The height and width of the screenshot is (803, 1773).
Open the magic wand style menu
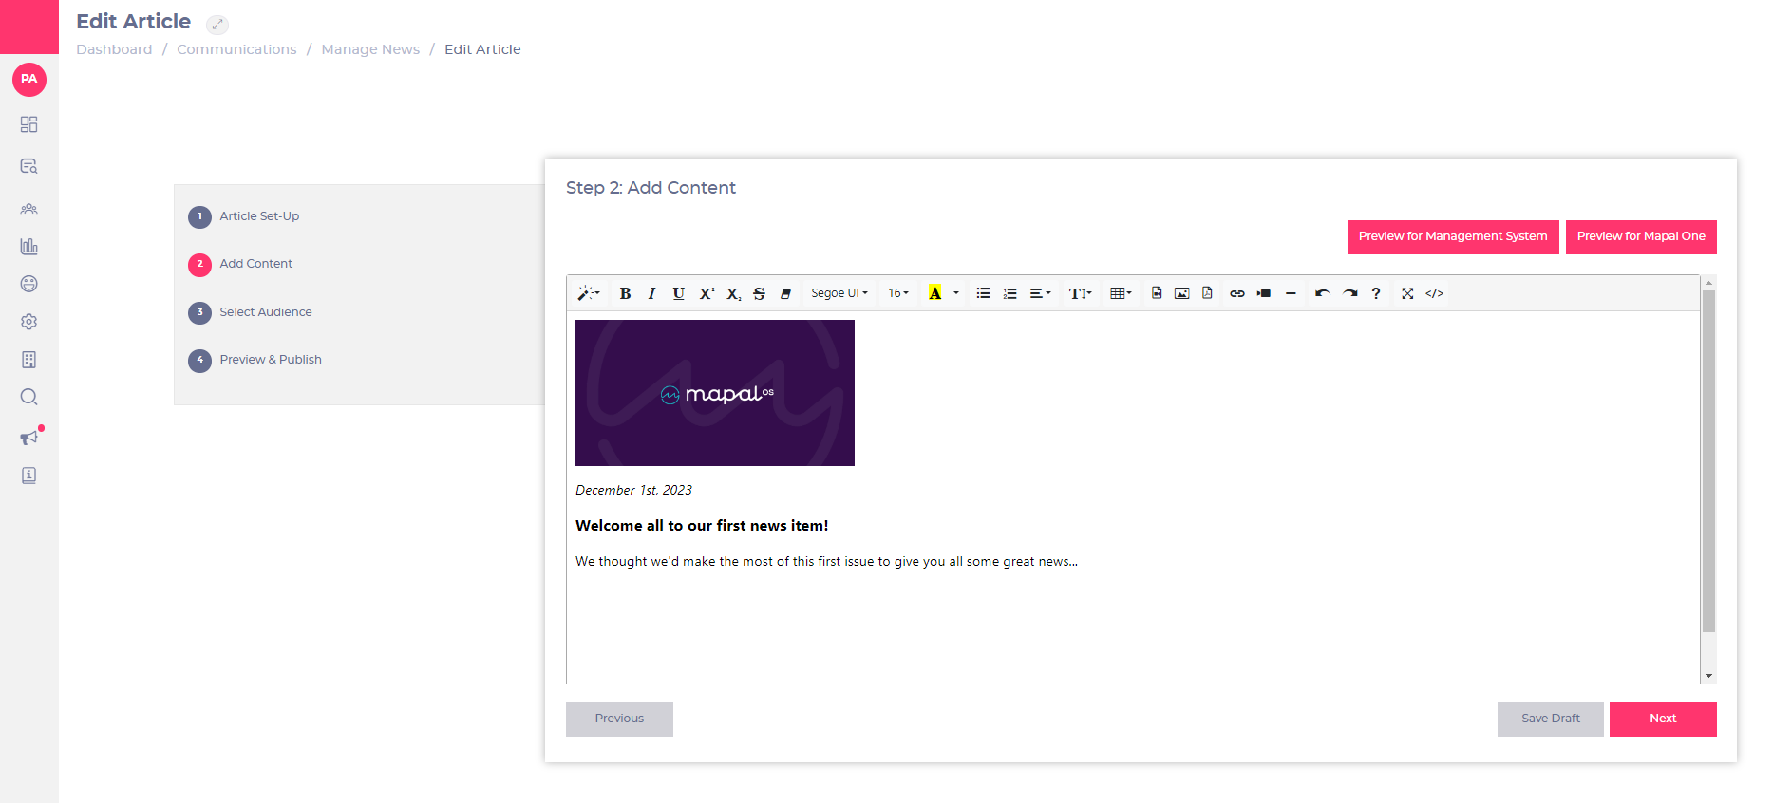click(589, 293)
